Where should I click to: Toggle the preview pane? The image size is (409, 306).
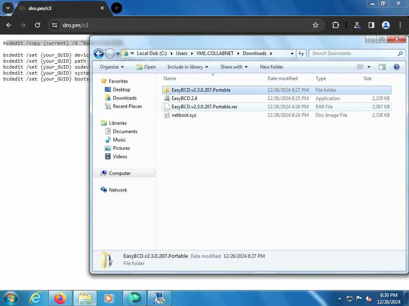click(x=382, y=67)
